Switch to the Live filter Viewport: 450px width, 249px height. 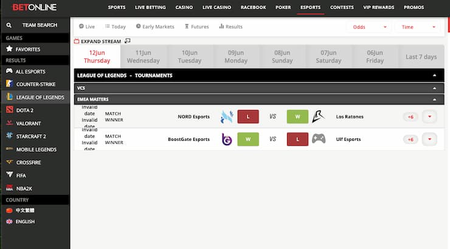pyautogui.click(x=87, y=27)
